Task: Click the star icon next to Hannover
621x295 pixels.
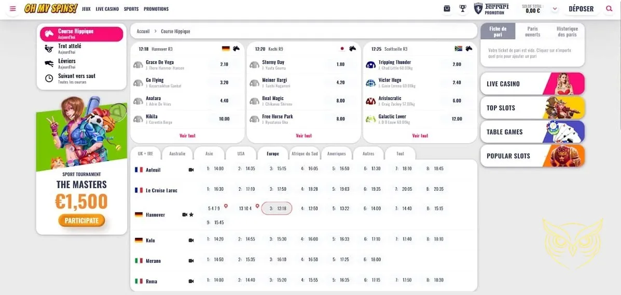Action: tap(191, 215)
